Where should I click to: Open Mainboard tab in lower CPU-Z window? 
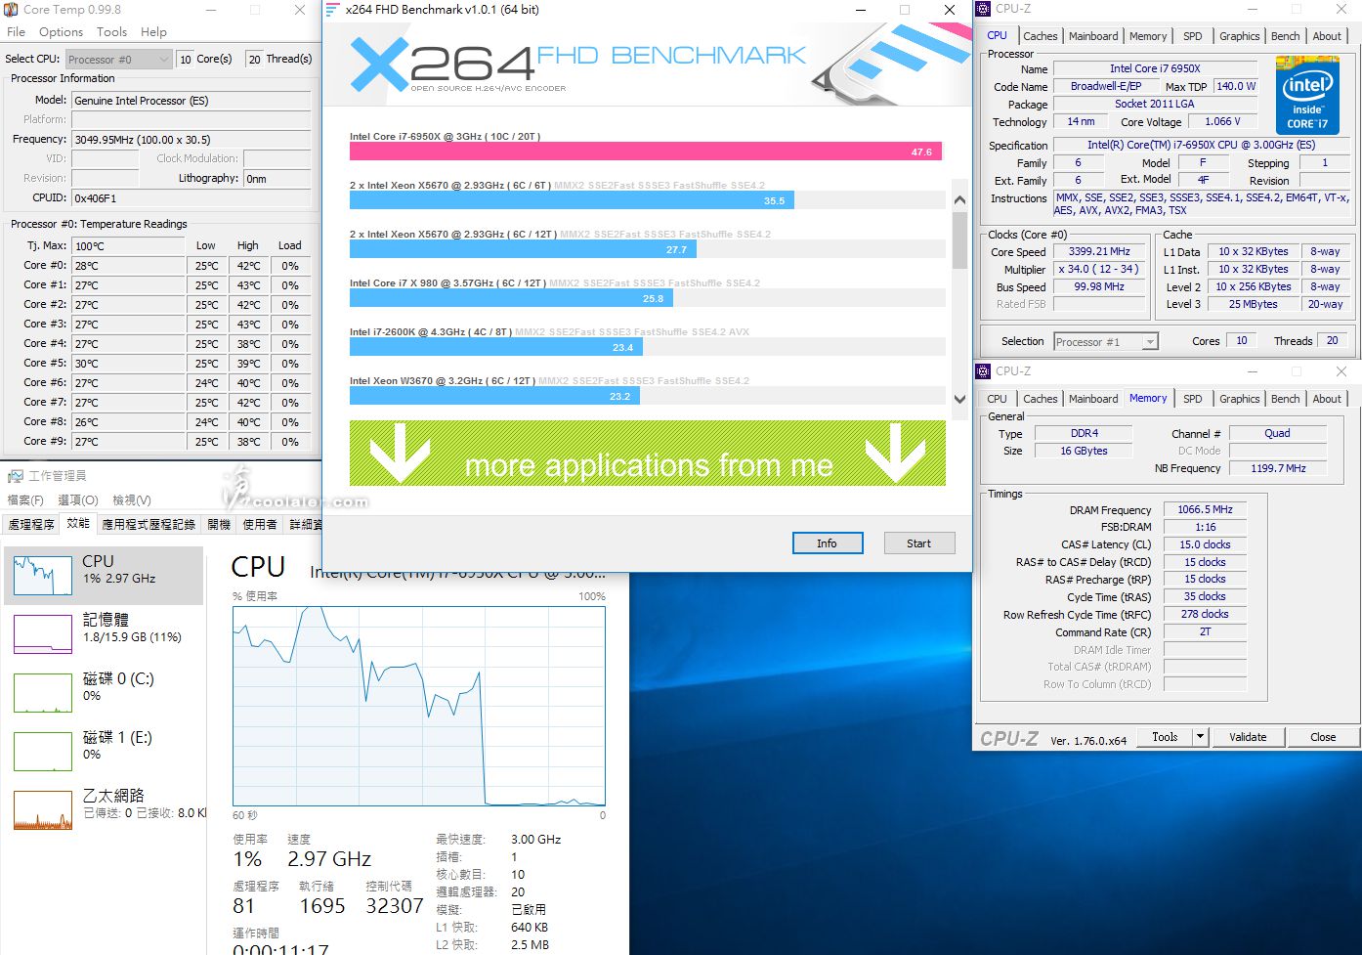(x=1093, y=399)
